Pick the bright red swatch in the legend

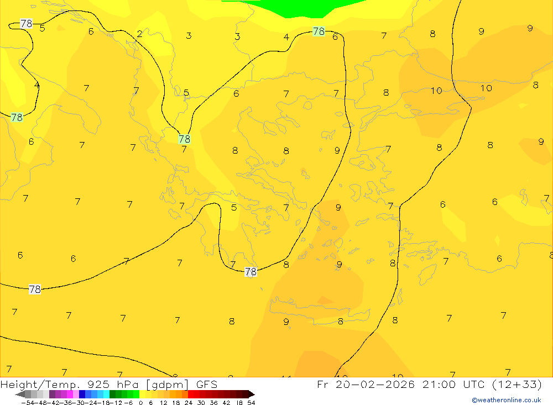pyautogui.click(x=191, y=394)
